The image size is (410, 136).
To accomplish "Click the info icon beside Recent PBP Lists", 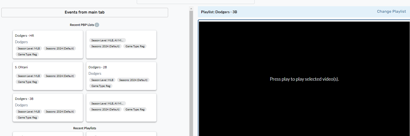I will [x=97, y=25].
